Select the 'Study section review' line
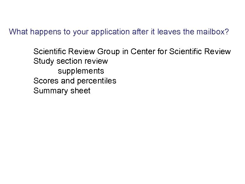The image size is (245, 184). 70,61
